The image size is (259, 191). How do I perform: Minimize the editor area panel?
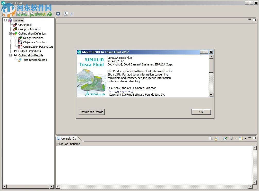tap(249, 19)
